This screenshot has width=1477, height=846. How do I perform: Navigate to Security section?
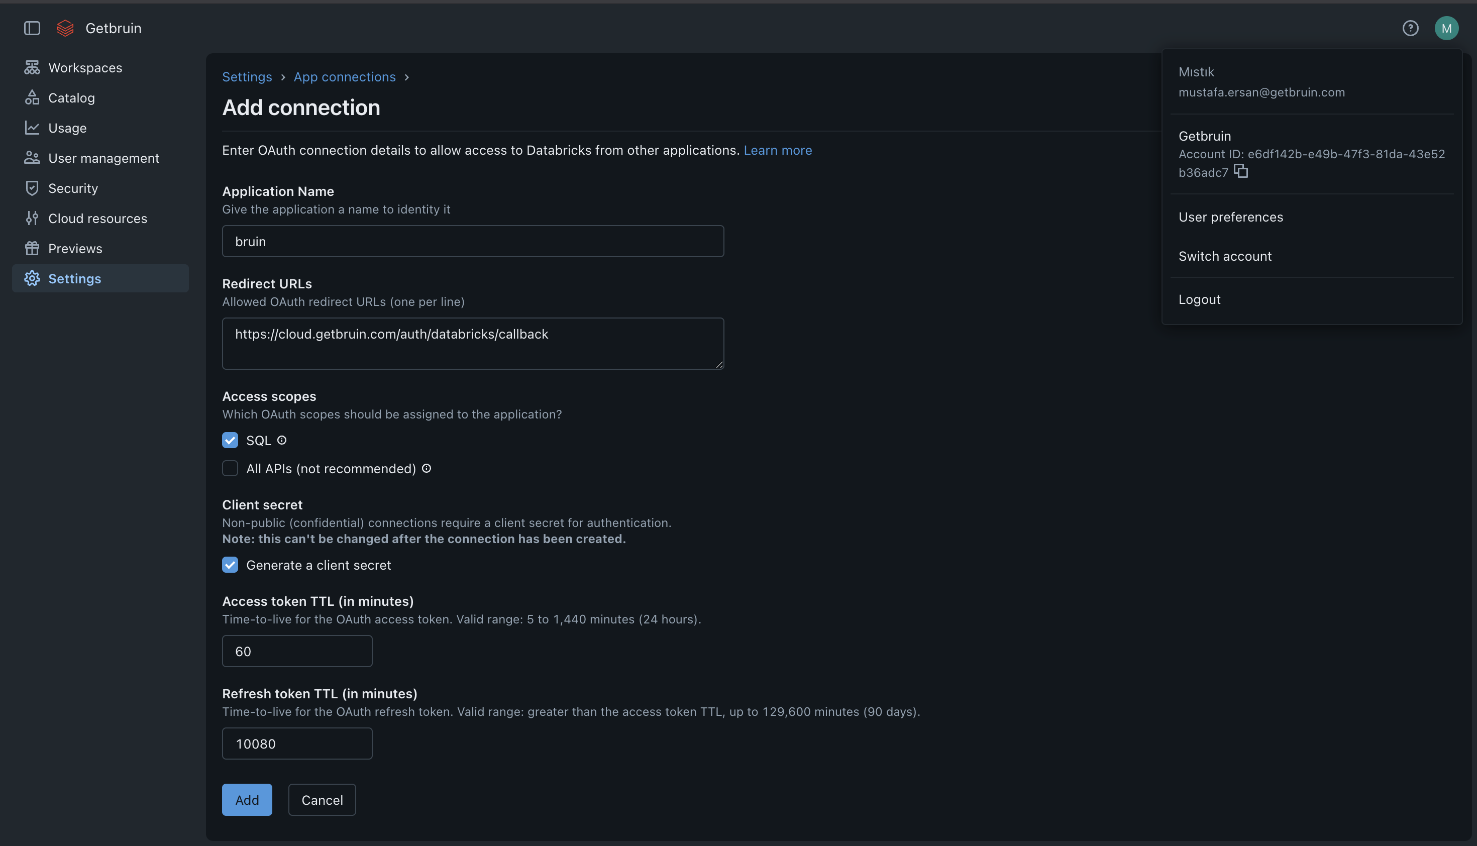coord(100,188)
